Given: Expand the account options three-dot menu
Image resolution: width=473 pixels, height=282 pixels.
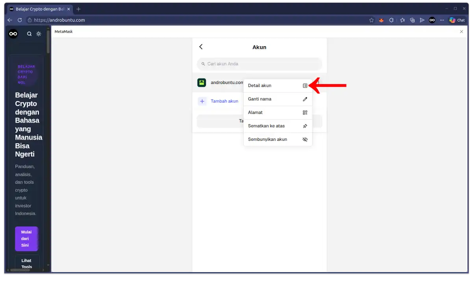Looking at the screenshot, I should [x=318, y=83].
